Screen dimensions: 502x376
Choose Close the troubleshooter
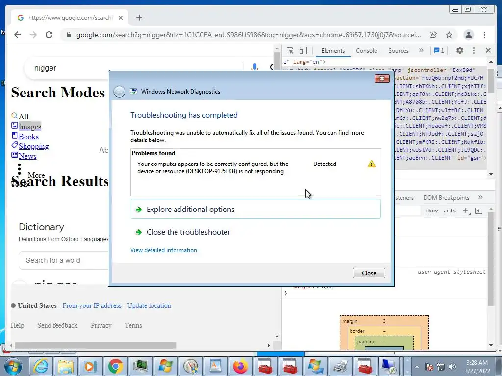(x=188, y=232)
